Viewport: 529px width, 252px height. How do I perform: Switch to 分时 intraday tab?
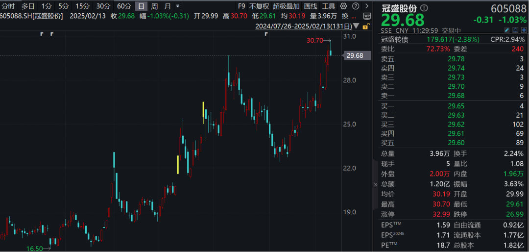8,6
